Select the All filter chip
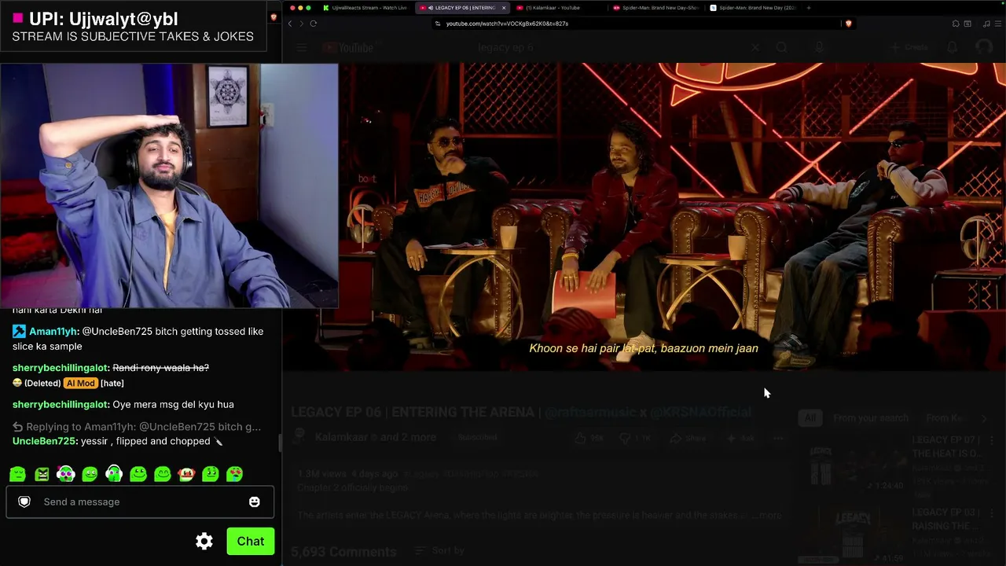Viewport: 1006px width, 566px height. tap(810, 418)
